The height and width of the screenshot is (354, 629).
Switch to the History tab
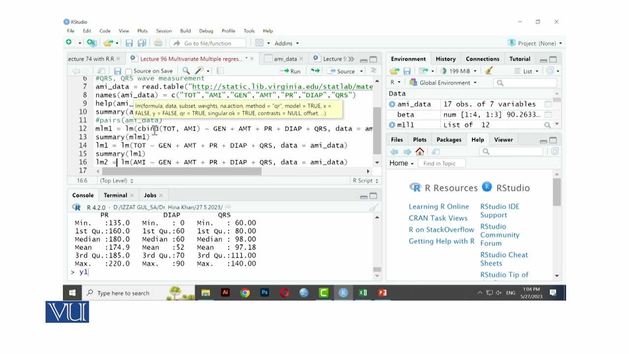(446, 59)
